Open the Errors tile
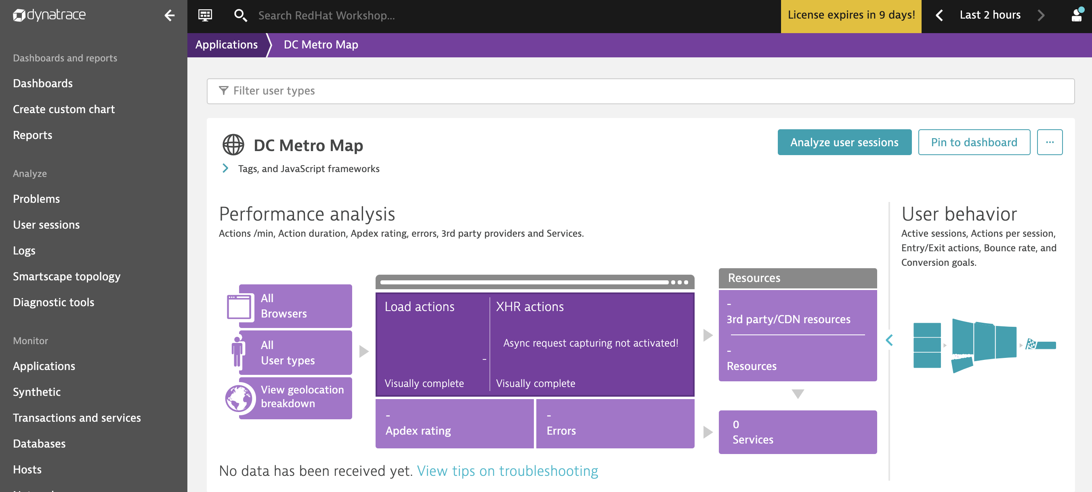This screenshot has width=1092, height=492. tap(615, 423)
